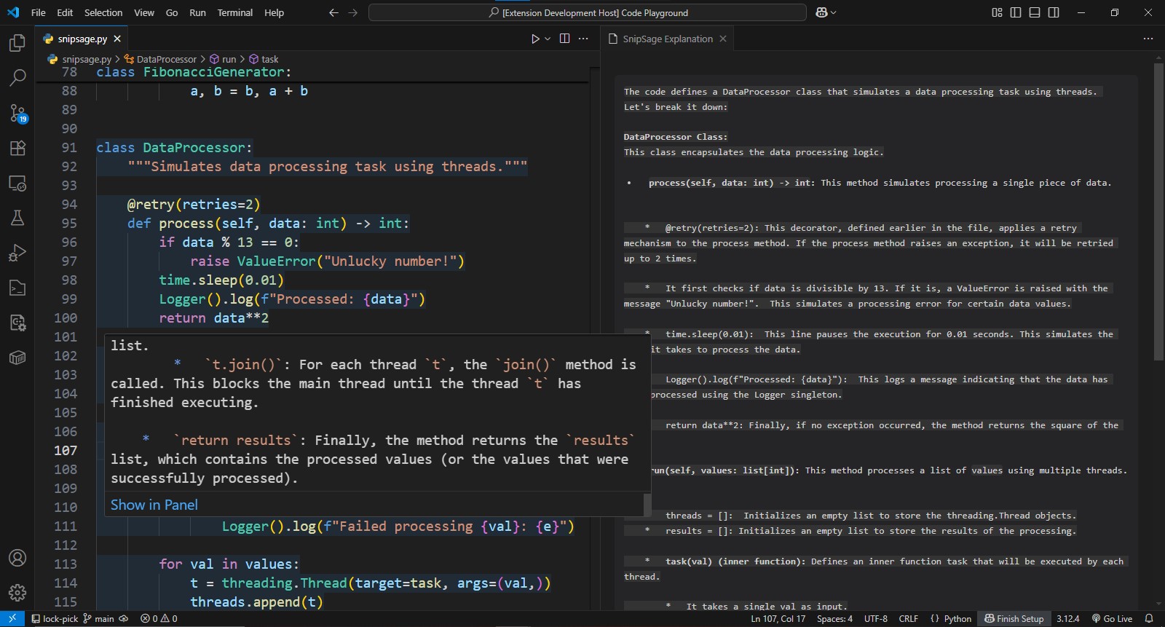Open the Manage settings gear
The image size is (1165, 627).
tap(17, 593)
